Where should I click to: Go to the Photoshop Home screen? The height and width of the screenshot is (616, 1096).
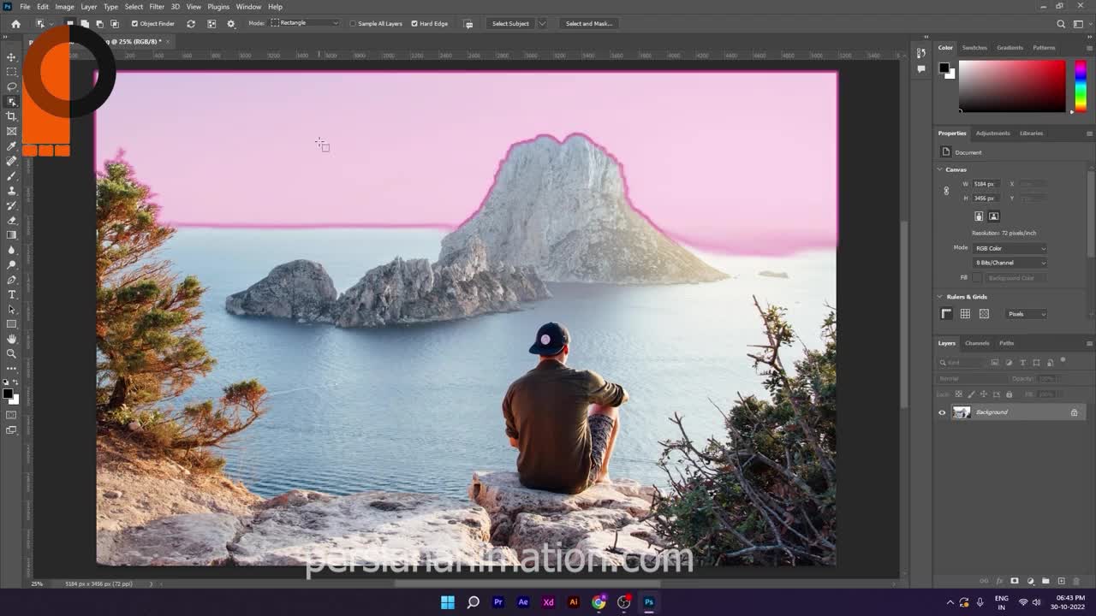tap(15, 24)
